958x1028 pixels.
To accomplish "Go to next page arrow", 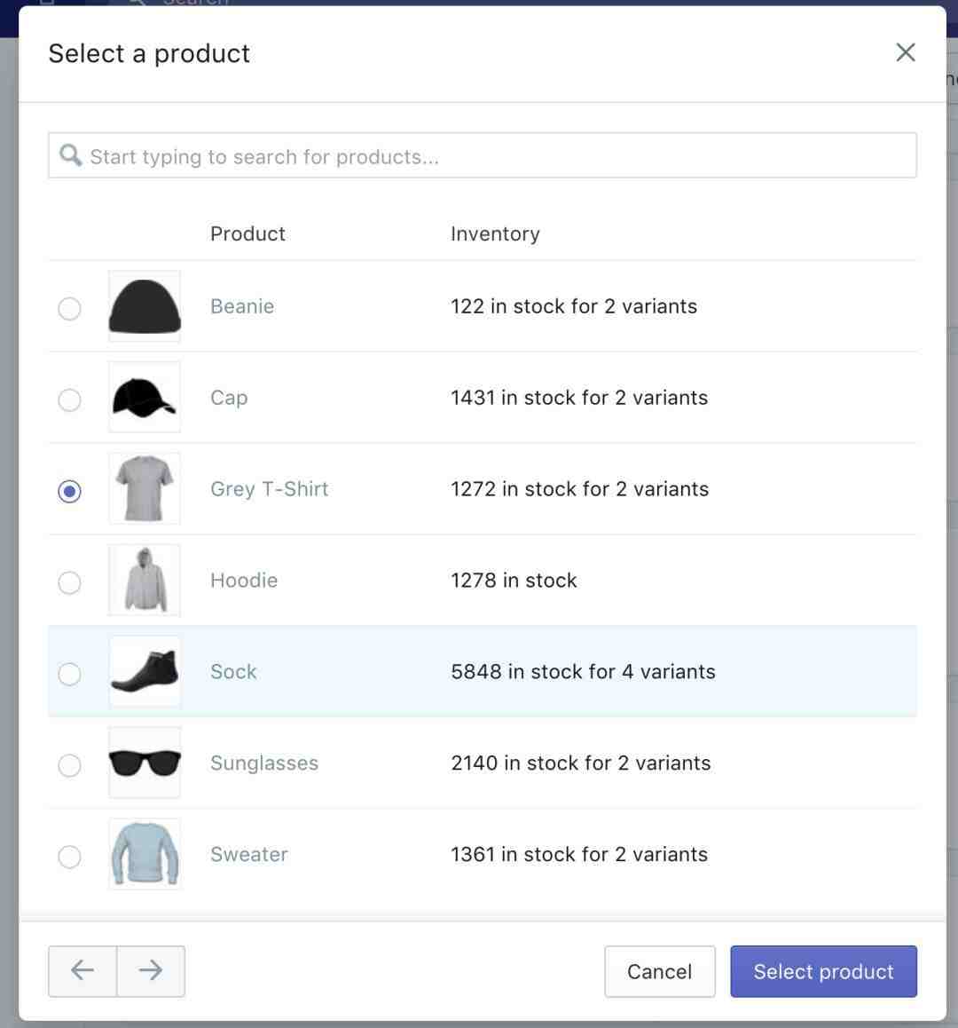I will (151, 970).
